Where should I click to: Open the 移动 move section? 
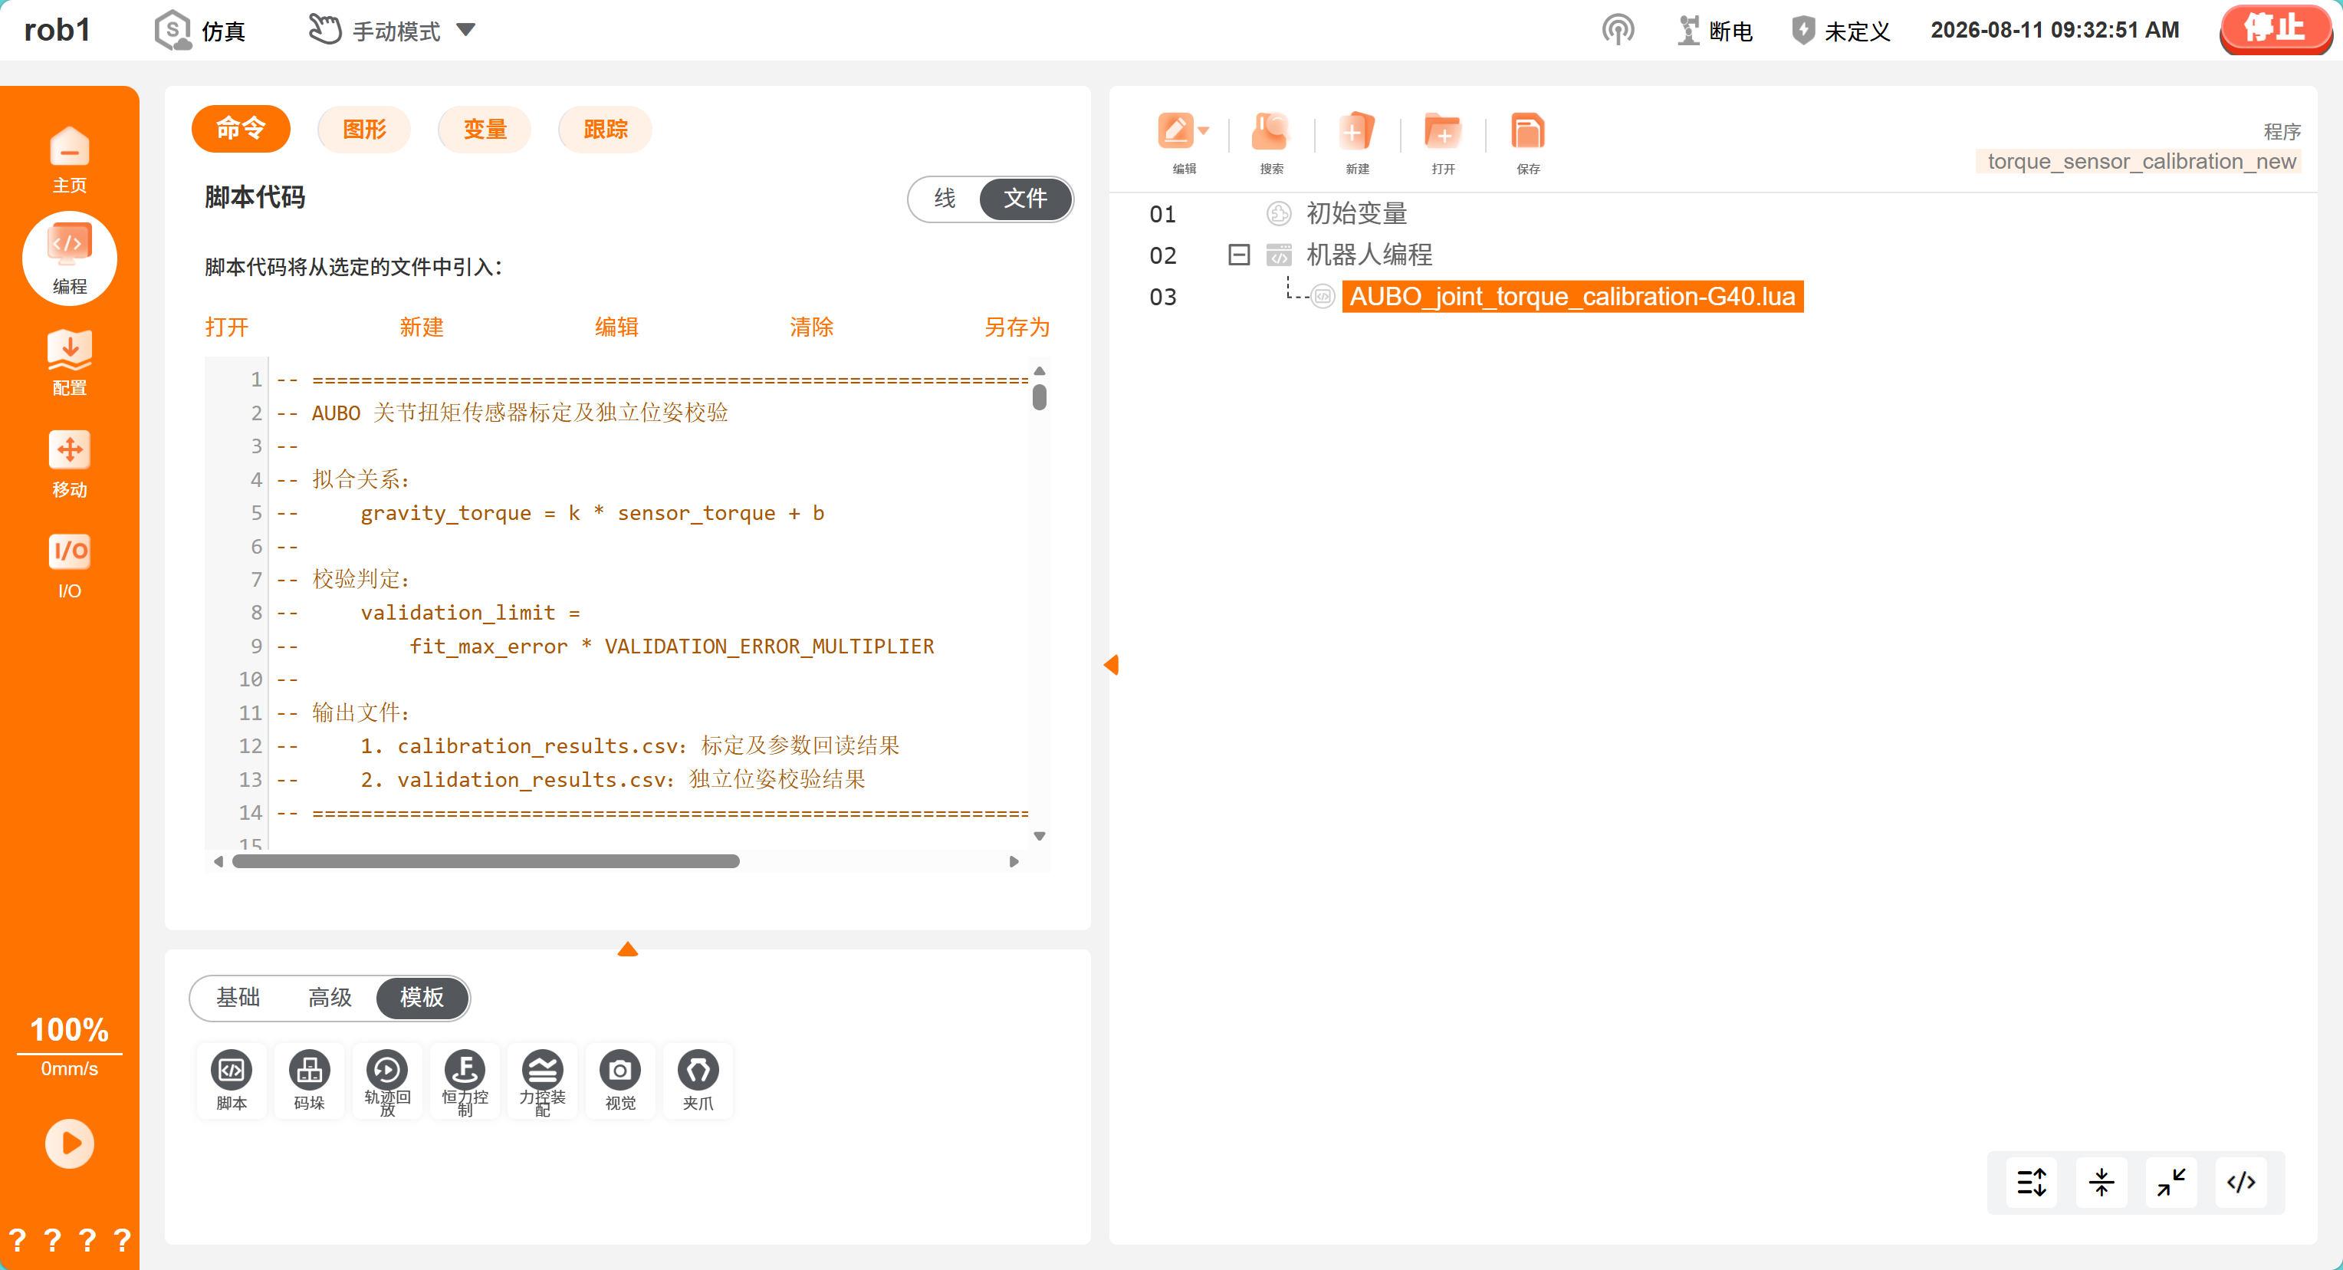tap(69, 464)
